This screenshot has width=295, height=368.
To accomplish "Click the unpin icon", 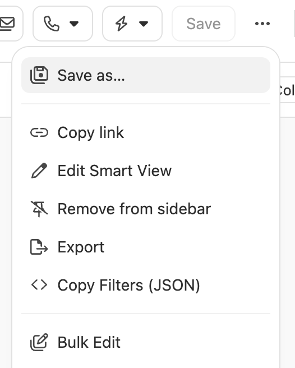I will 39,209.
